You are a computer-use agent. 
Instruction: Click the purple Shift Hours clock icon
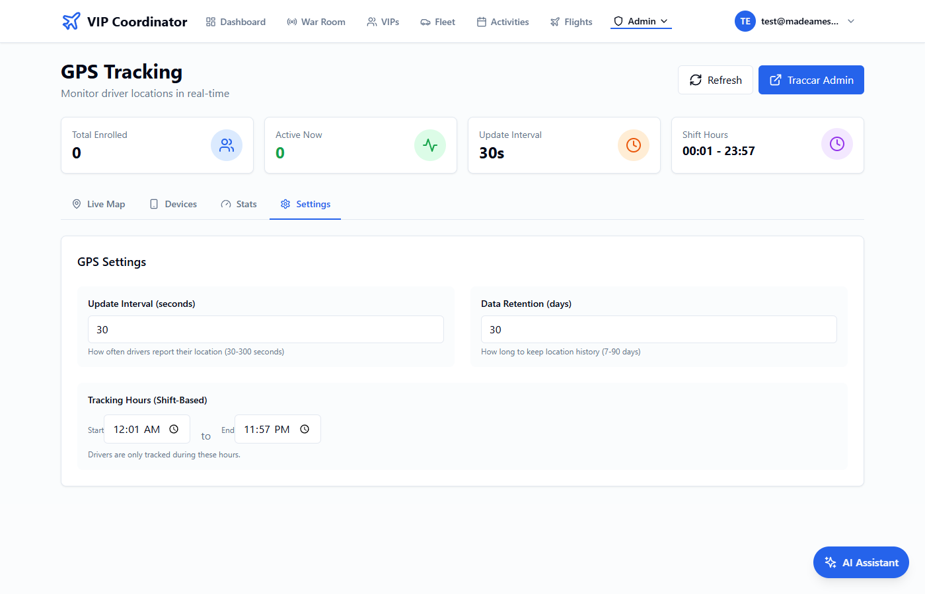click(837, 144)
